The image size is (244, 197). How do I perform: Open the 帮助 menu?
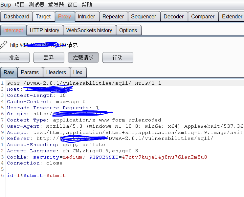coord(87,5)
